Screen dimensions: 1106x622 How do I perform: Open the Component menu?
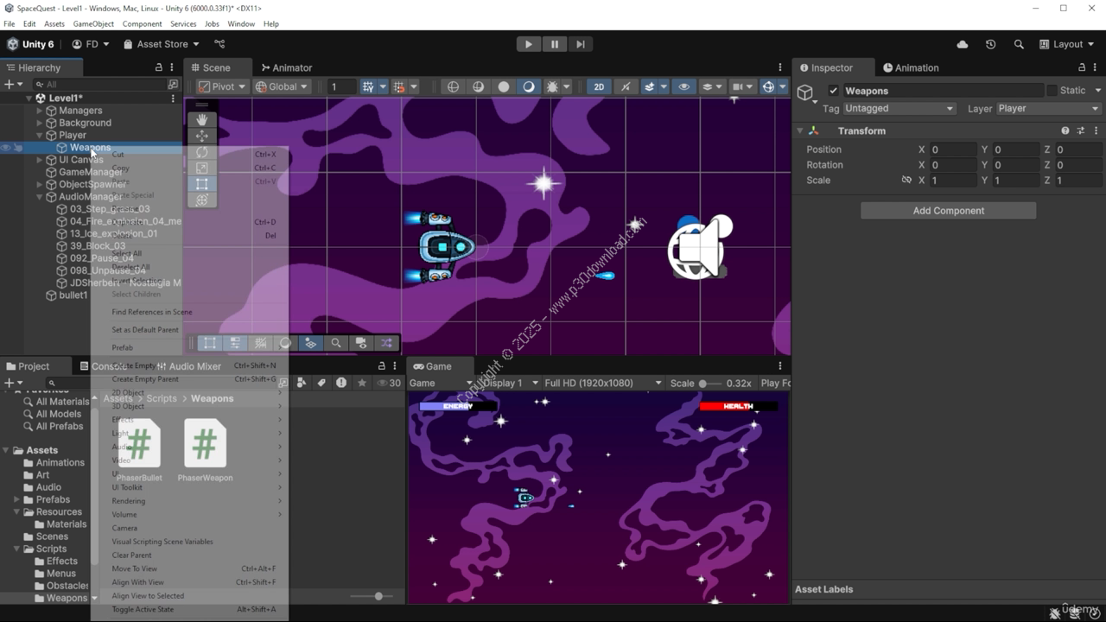coord(142,23)
